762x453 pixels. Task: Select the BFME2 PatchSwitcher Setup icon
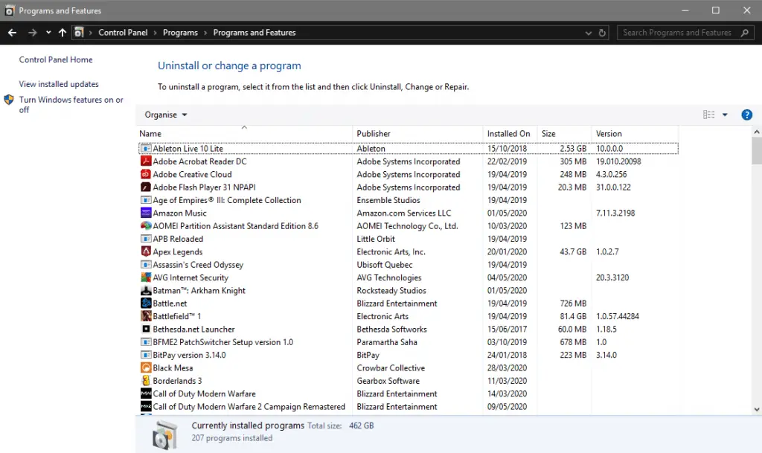(146, 342)
